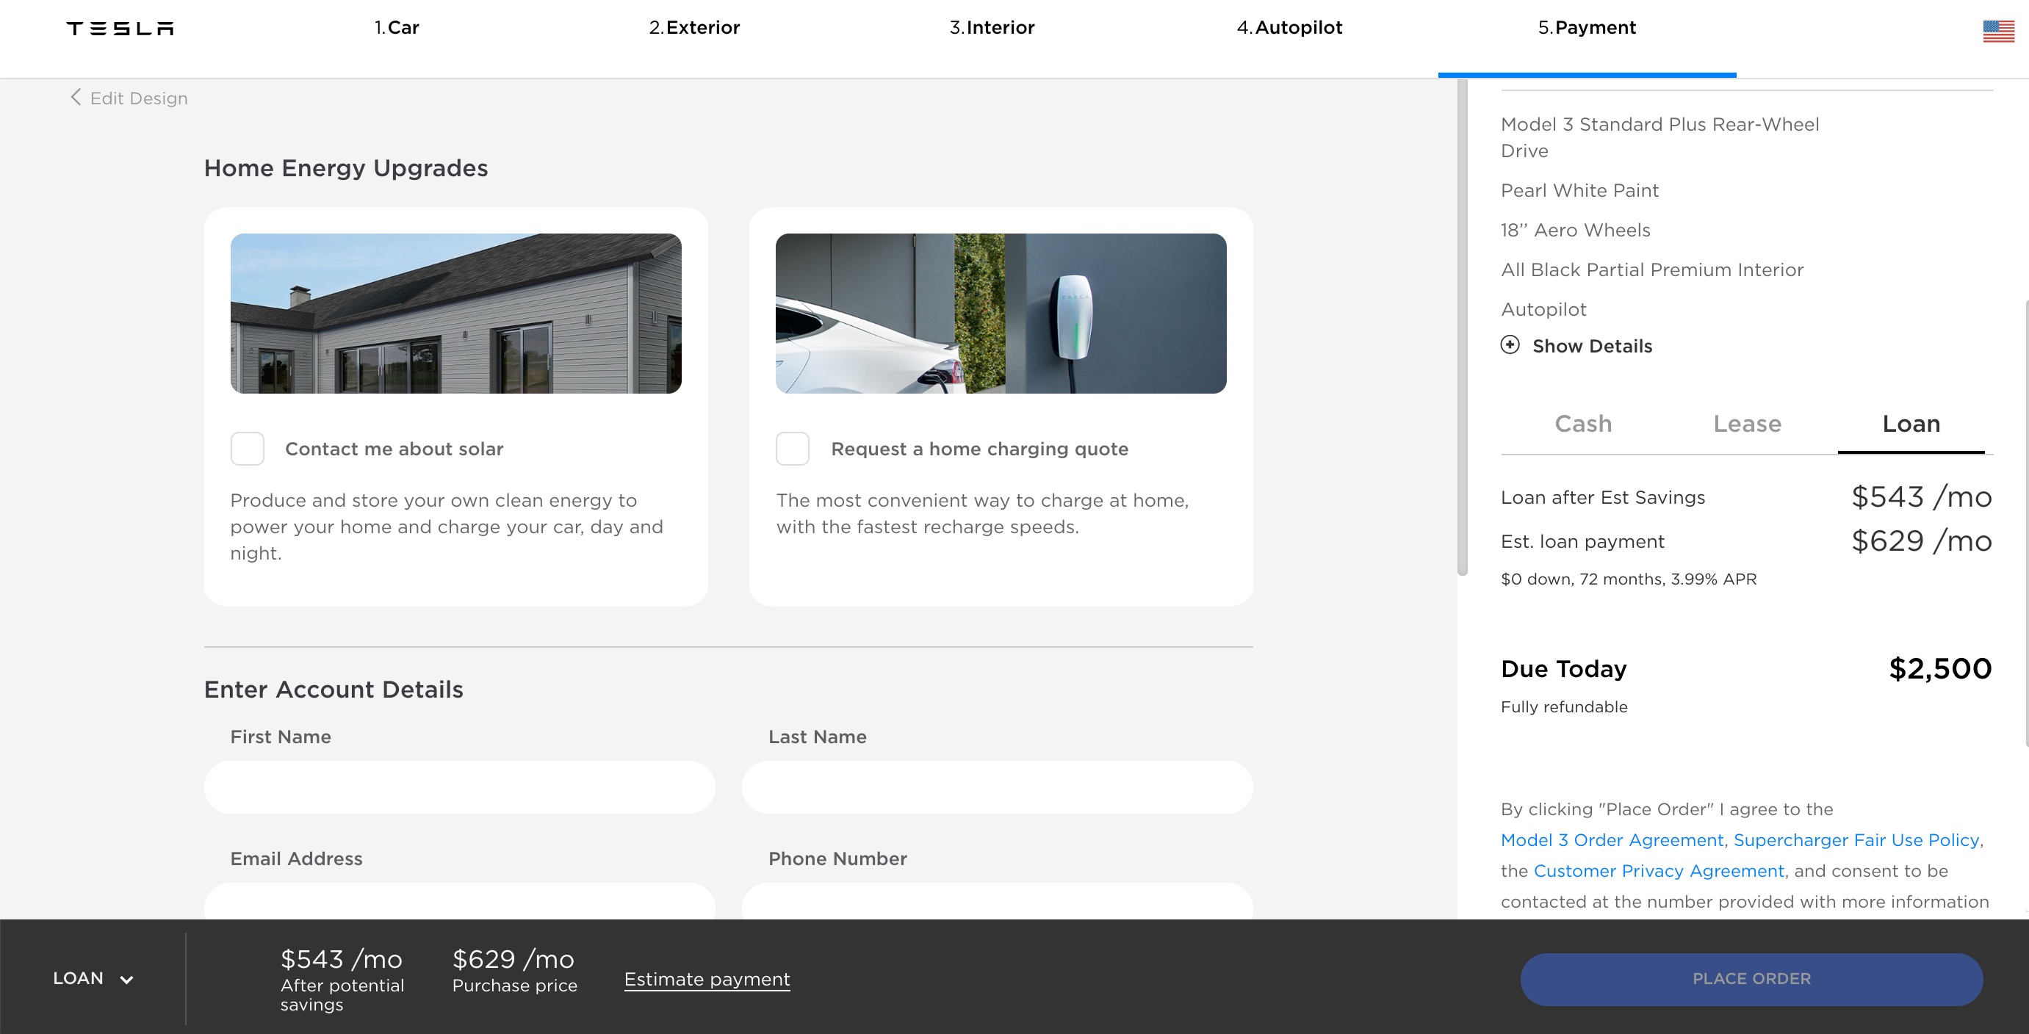Click the Tesla logo in the header
The height and width of the screenshot is (1034, 2029).
point(119,28)
